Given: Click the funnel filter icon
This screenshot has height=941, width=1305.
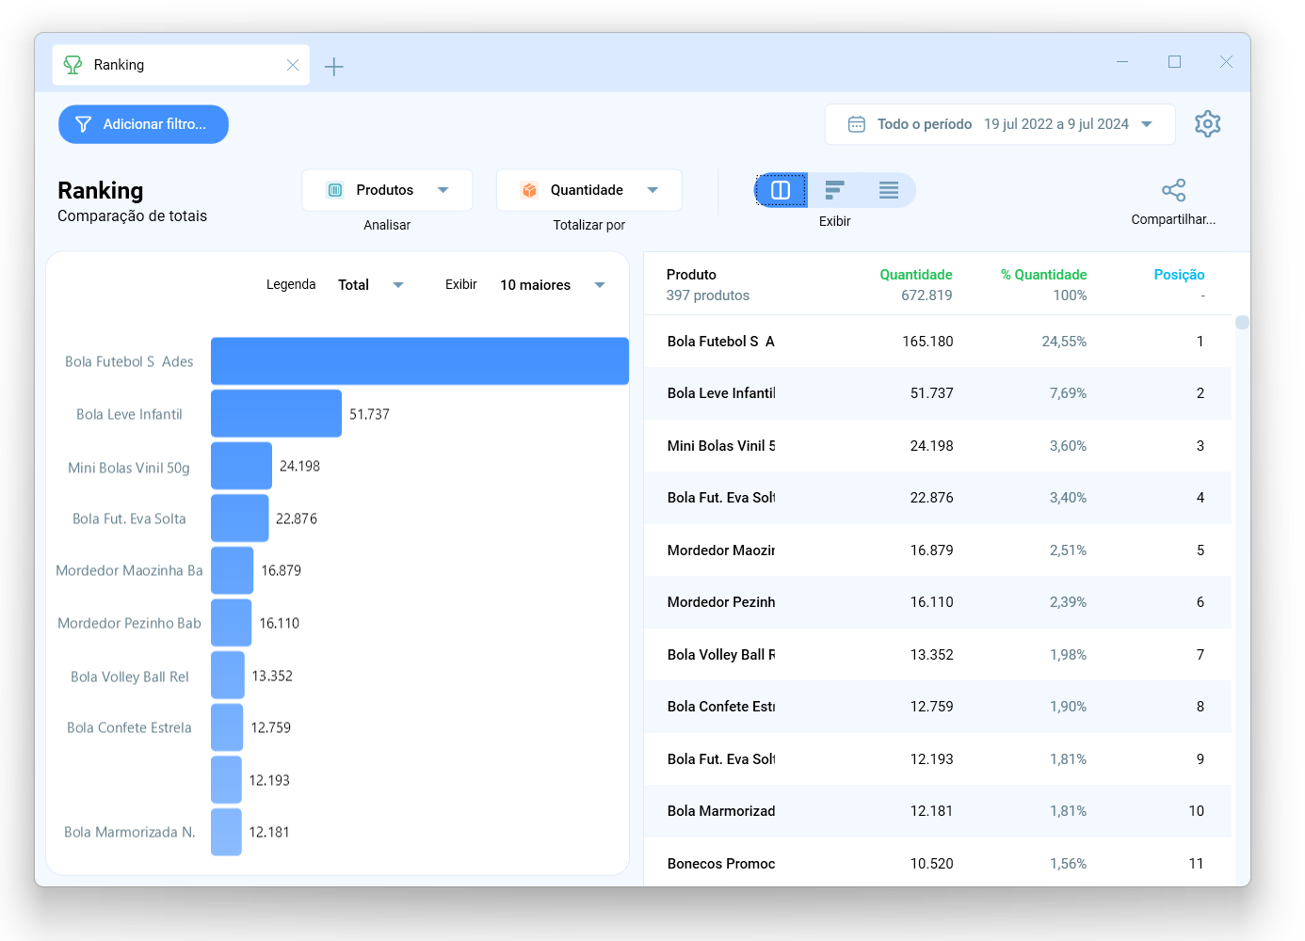Looking at the screenshot, I should coord(83,124).
